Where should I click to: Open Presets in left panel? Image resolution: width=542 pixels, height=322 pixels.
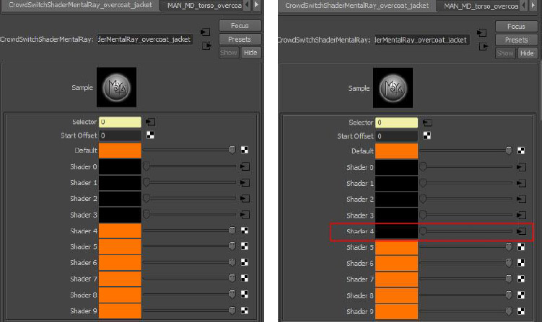point(240,40)
